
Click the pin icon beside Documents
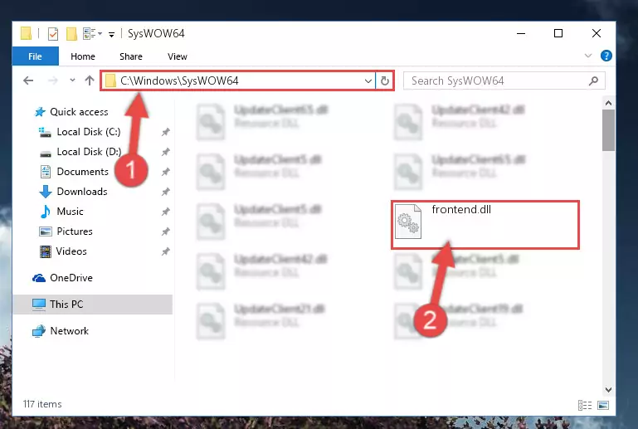166,172
